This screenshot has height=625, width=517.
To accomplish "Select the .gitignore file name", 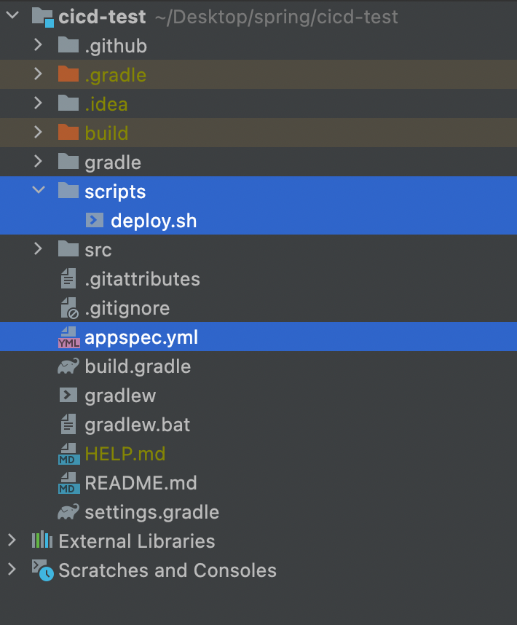I will click(x=127, y=309).
